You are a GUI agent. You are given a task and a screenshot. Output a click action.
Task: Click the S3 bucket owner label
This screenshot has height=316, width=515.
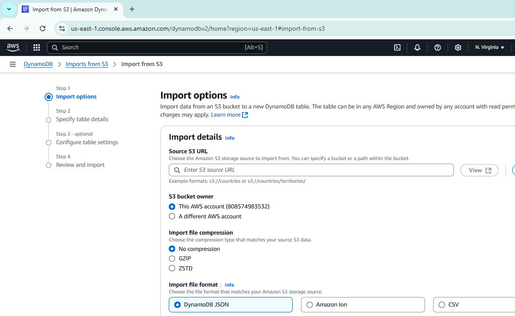tap(191, 197)
